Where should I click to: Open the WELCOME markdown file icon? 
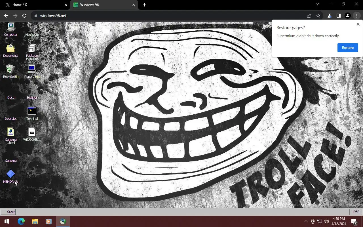coord(32,134)
